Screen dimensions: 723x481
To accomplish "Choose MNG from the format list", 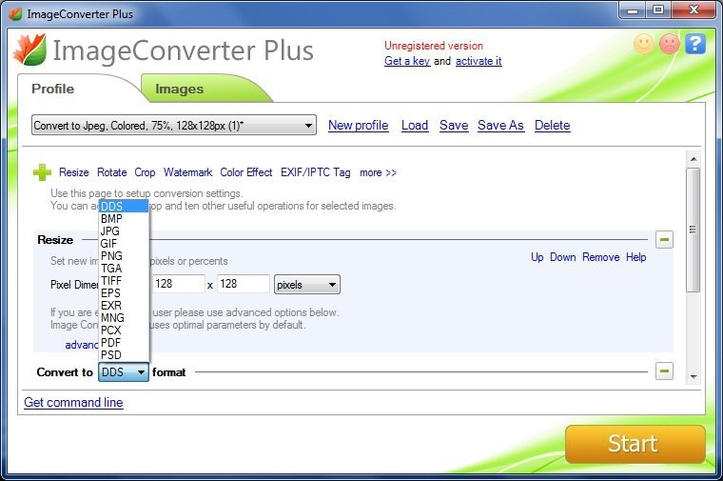I will click(x=124, y=318).
